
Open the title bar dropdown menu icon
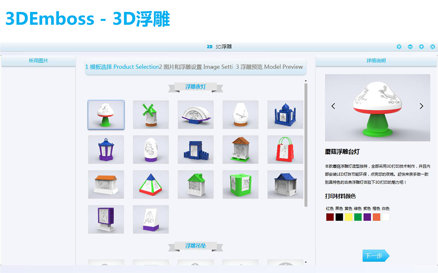[x=399, y=47]
